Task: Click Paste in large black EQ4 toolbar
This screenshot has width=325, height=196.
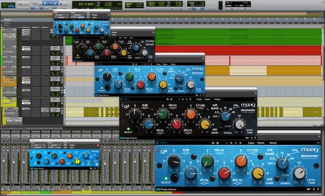Action: click(x=207, y=100)
